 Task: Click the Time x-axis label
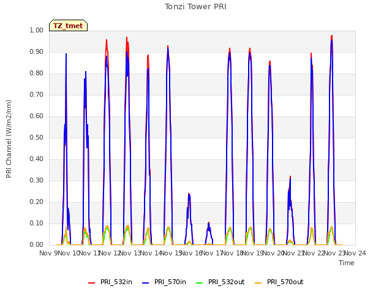pyautogui.click(x=347, y=263)
